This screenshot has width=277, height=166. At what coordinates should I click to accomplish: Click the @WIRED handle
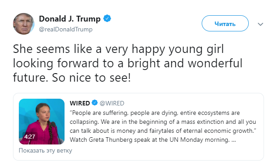(x=112, y=103)
